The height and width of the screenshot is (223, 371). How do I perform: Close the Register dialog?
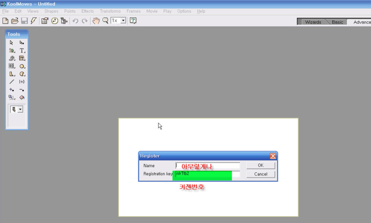pyautogui.click(x=273, y=156)
